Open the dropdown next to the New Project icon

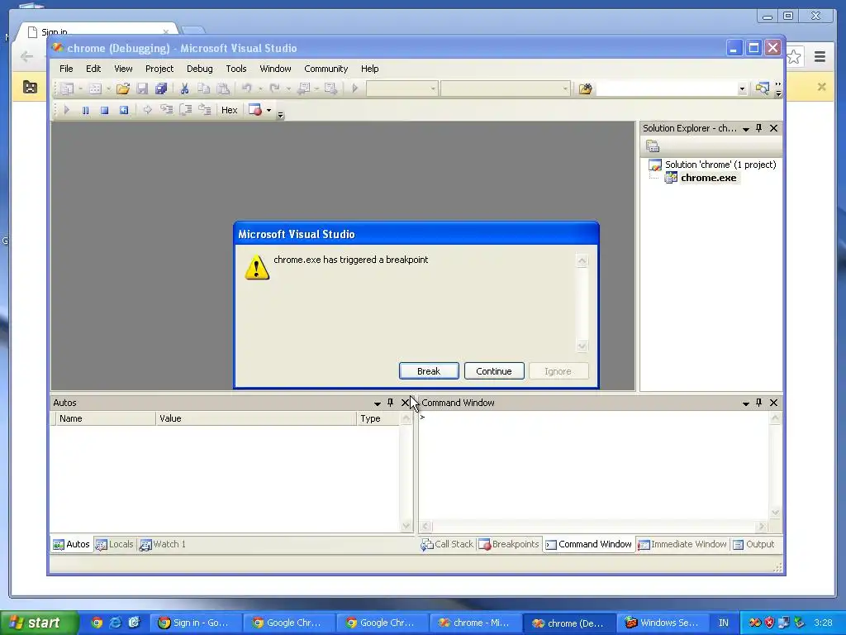[80, 88]
